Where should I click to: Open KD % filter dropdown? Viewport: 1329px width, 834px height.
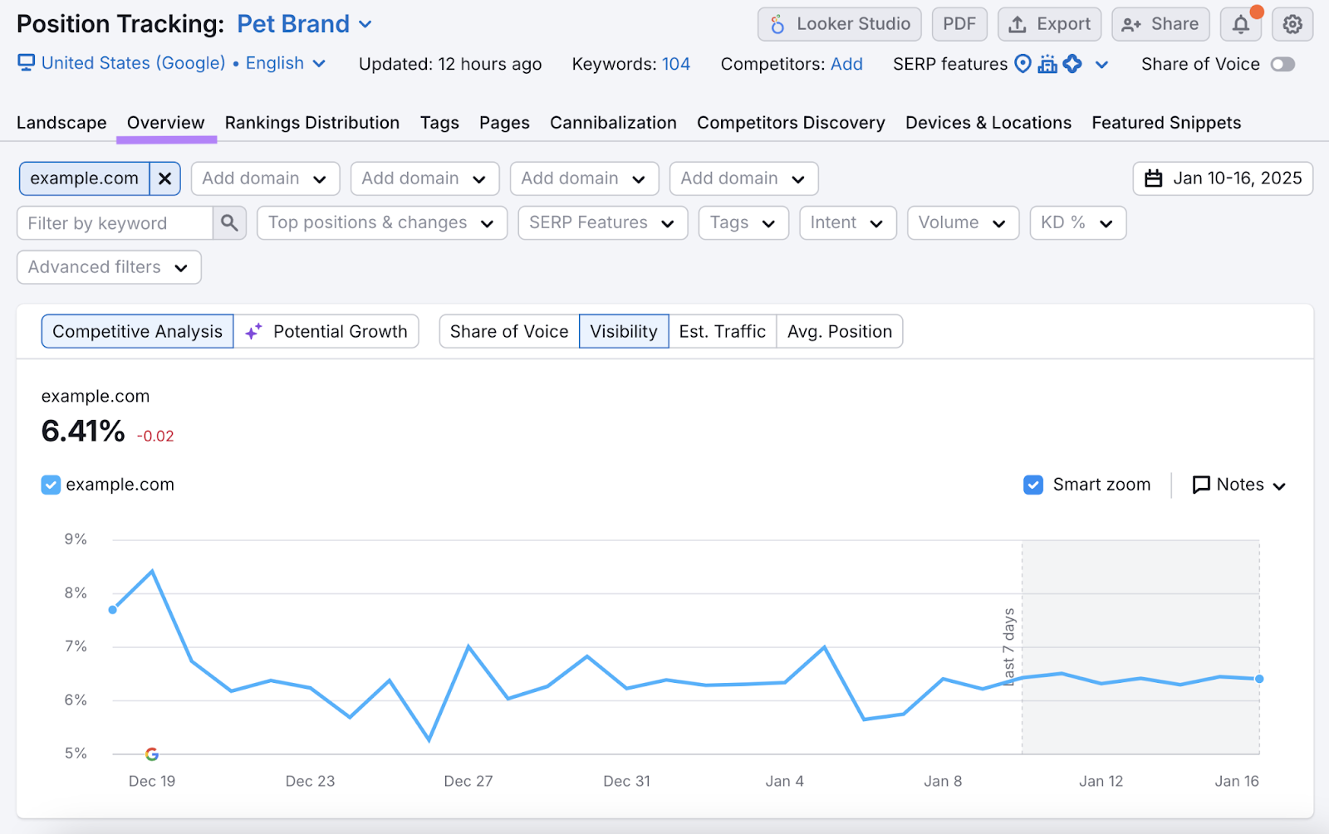1078,223
